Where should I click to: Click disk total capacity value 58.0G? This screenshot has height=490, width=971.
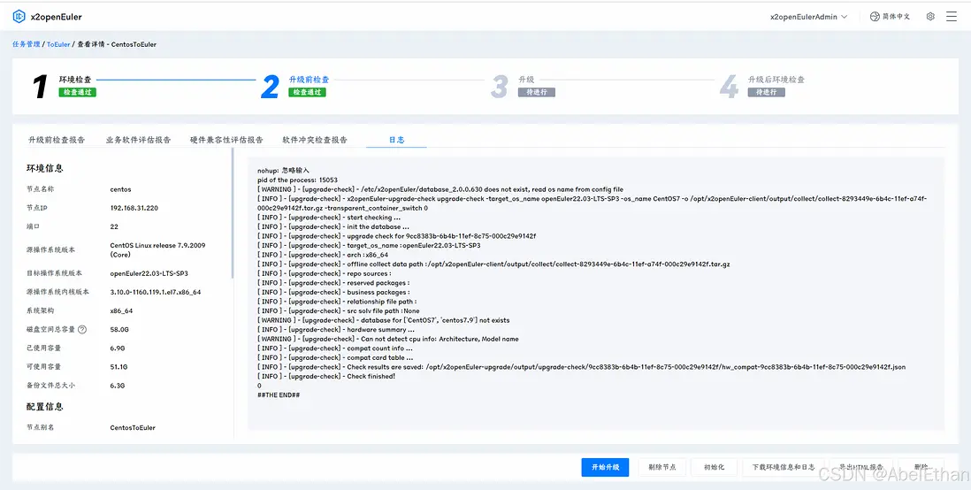(x=119, y=330)
